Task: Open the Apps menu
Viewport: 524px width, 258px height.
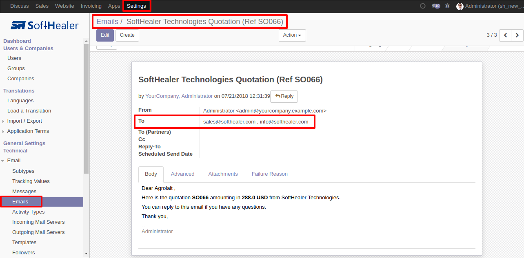Action: 114,6
